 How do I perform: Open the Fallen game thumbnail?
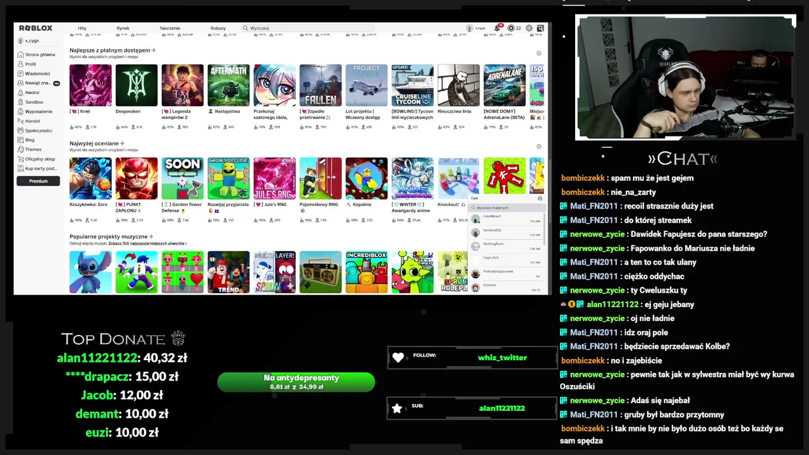pos(320,85)
